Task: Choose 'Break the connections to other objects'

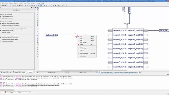Action: [1, 25]
